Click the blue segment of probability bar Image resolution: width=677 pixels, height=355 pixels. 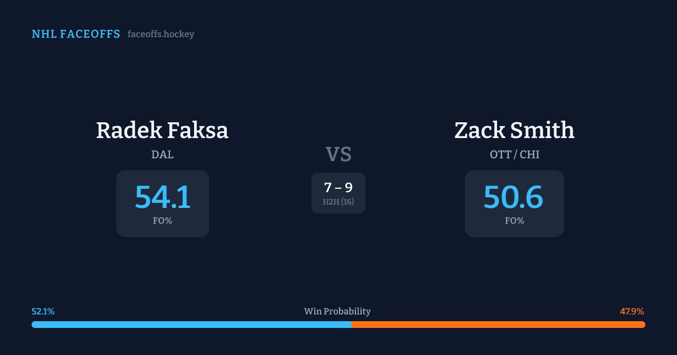pyautogui.click(x=192, y=325)
